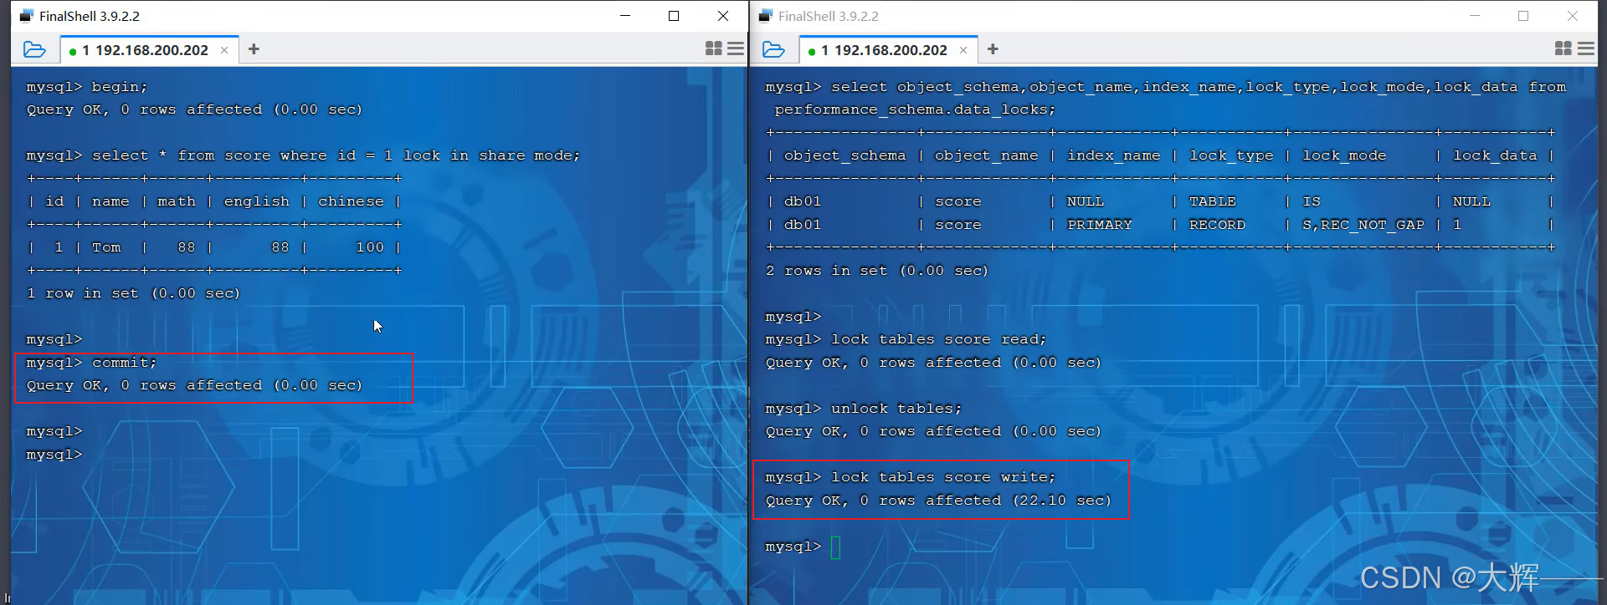Click the last mysql prompt in left terminal
Viewport: 1607px width, 605px height.
(x=54, y=455)
